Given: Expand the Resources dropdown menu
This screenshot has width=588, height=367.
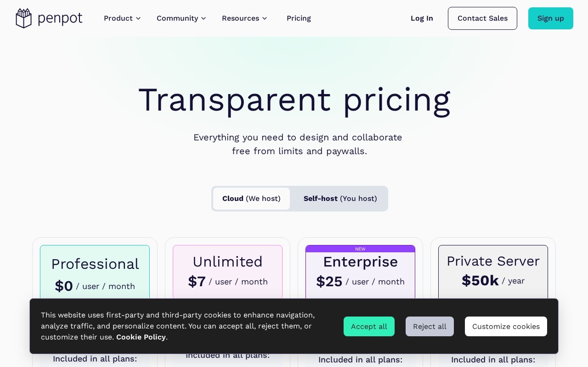Looking at the screenshot, I should [244, 18].
